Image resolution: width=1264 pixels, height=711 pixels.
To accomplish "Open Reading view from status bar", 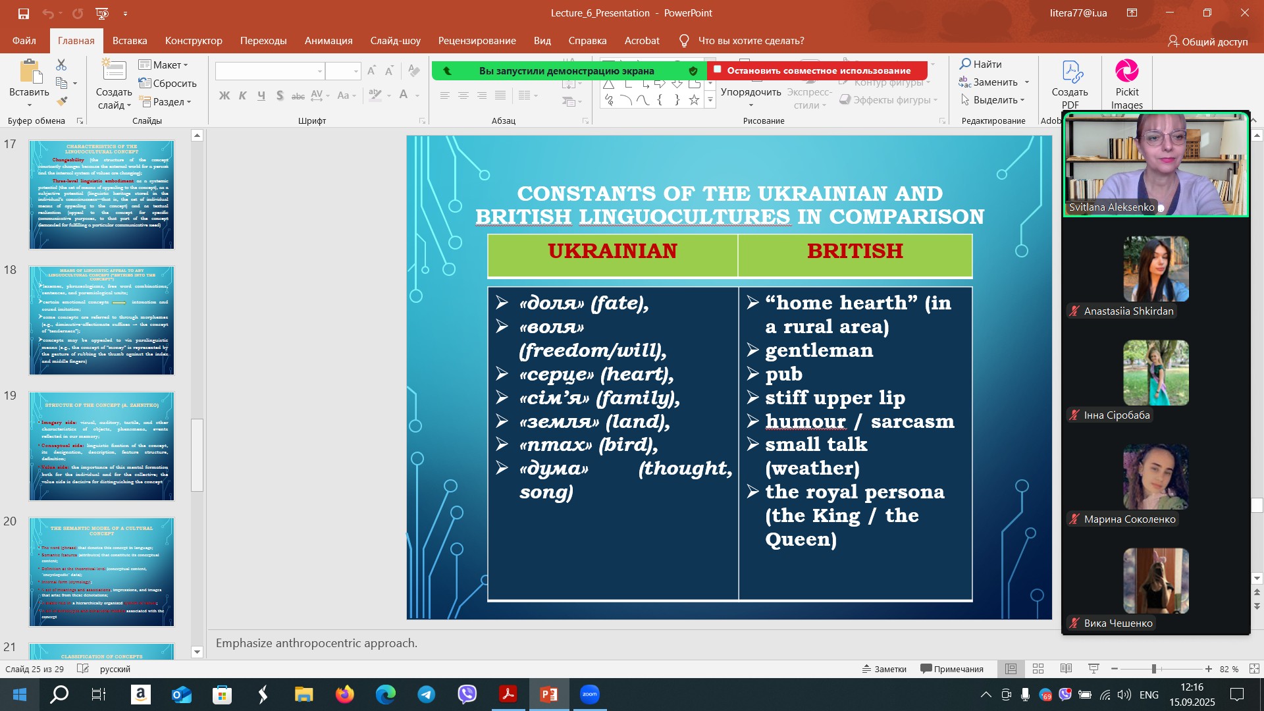I will point(1066,669).
